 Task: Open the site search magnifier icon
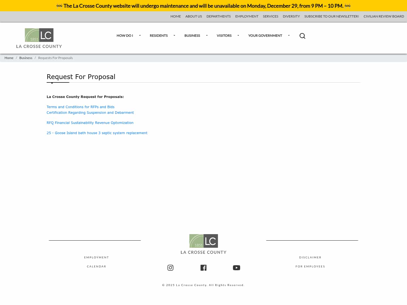click(302, 36)
